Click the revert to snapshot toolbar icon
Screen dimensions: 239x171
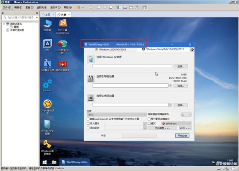pyautogui.click(x=105, y=7)
